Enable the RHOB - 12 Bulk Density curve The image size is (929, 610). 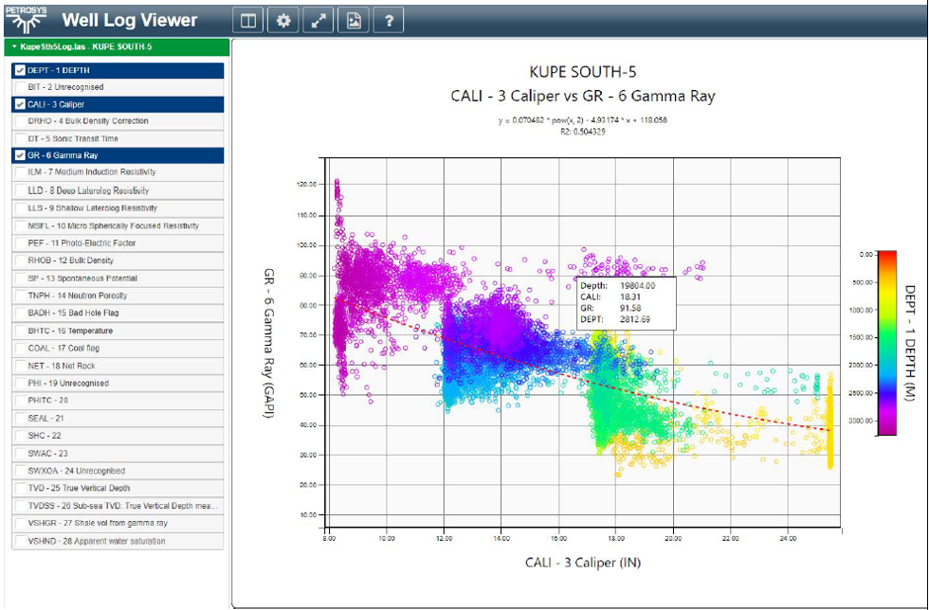21,260
